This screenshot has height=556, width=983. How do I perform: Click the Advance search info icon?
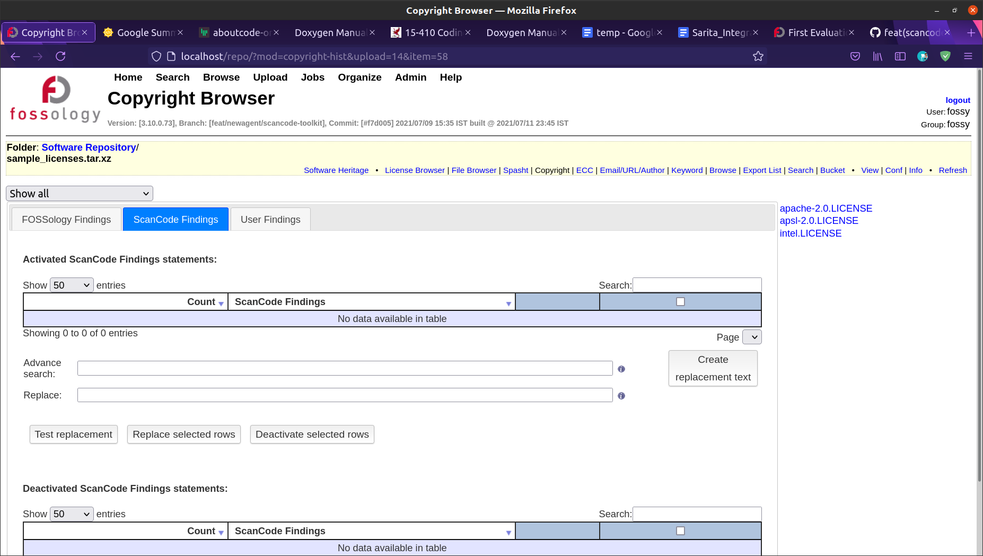[621, 369]
